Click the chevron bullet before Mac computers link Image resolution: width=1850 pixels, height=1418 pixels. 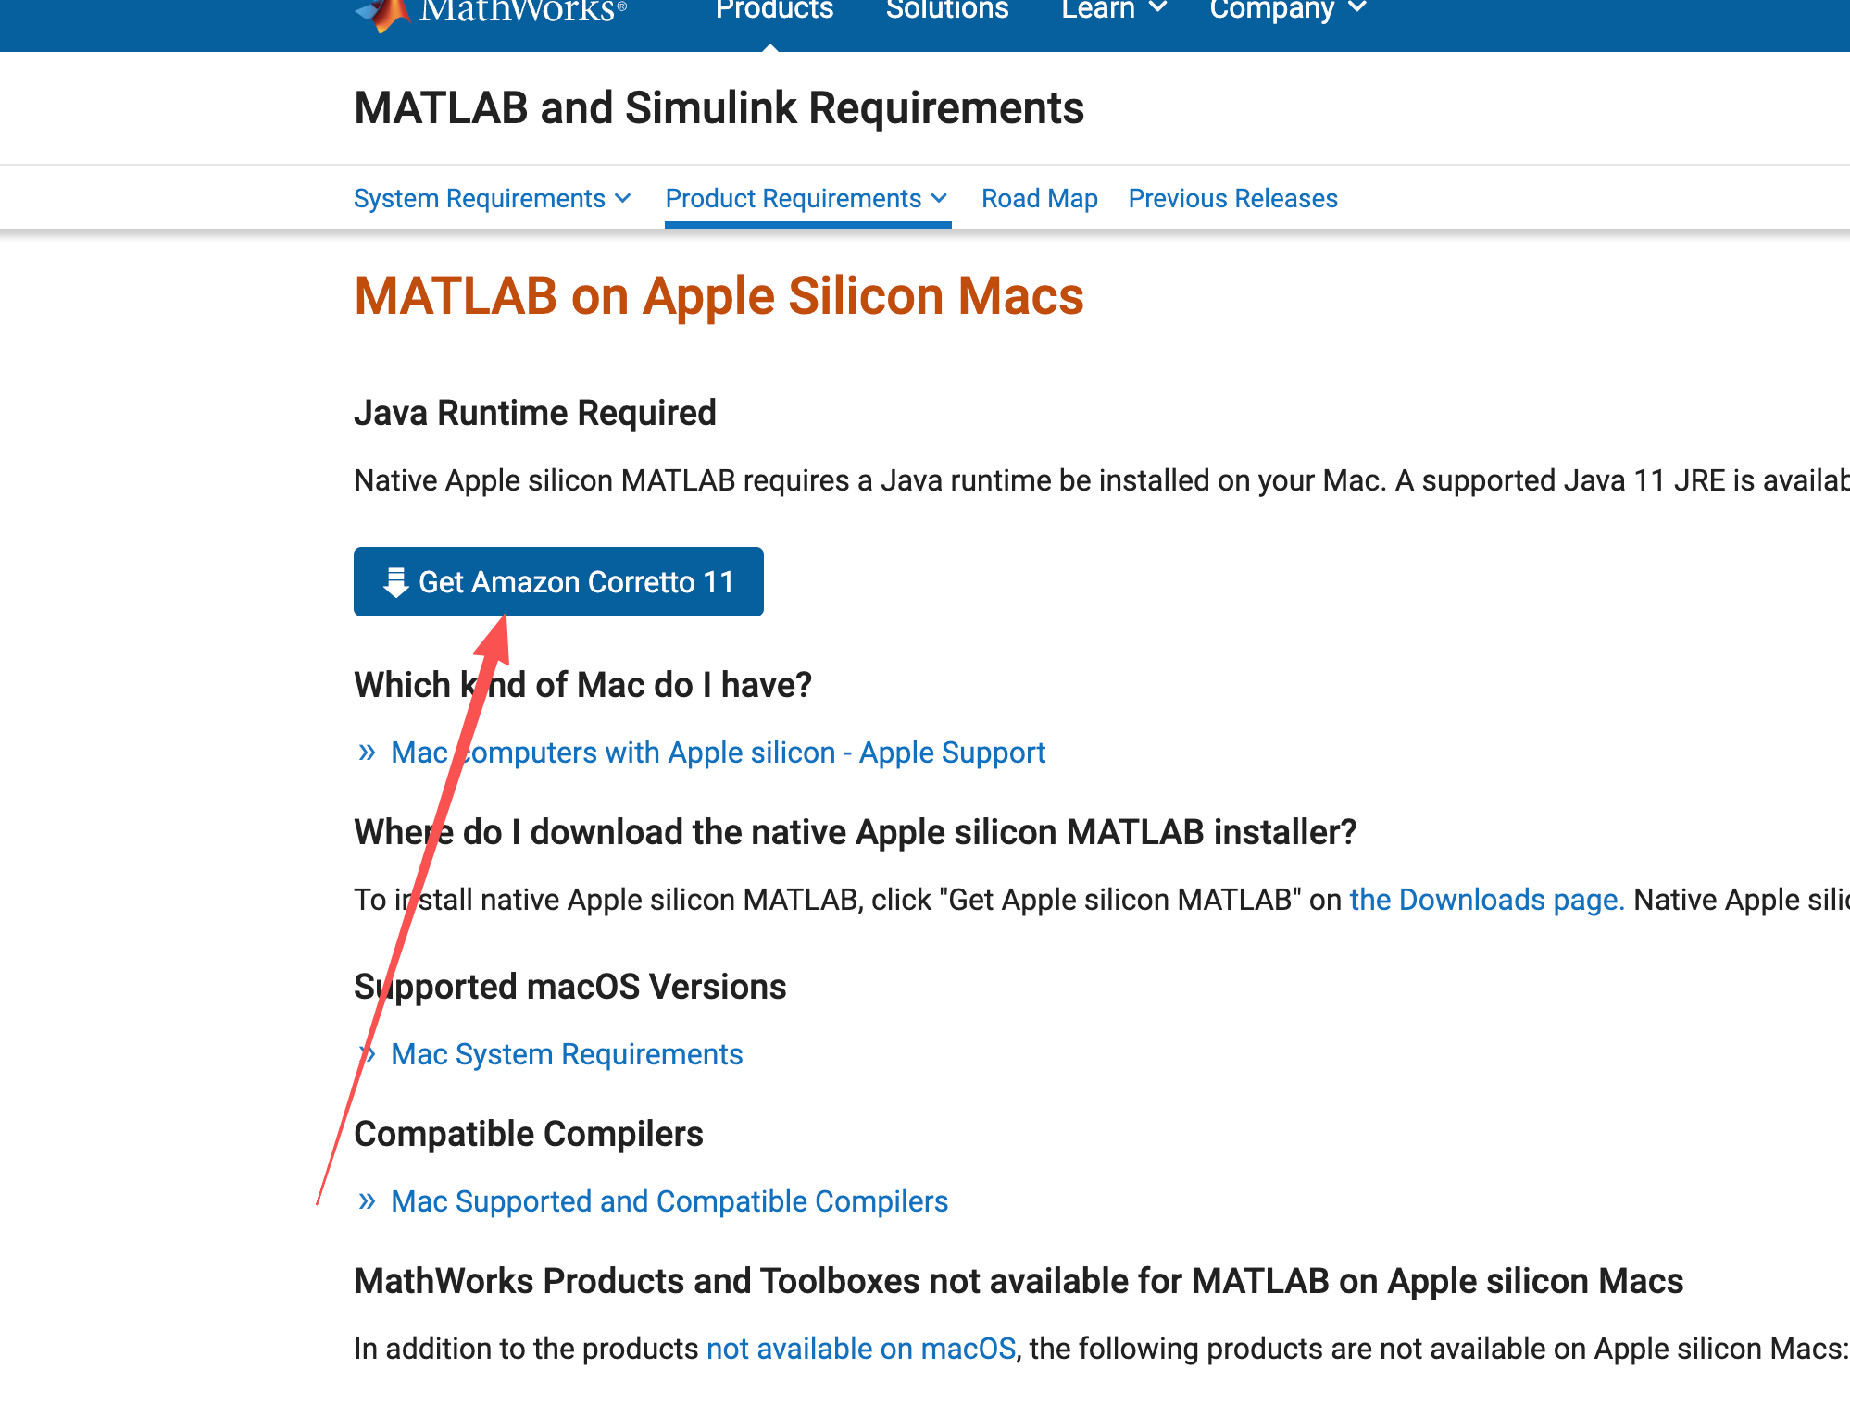click(368, 753)
